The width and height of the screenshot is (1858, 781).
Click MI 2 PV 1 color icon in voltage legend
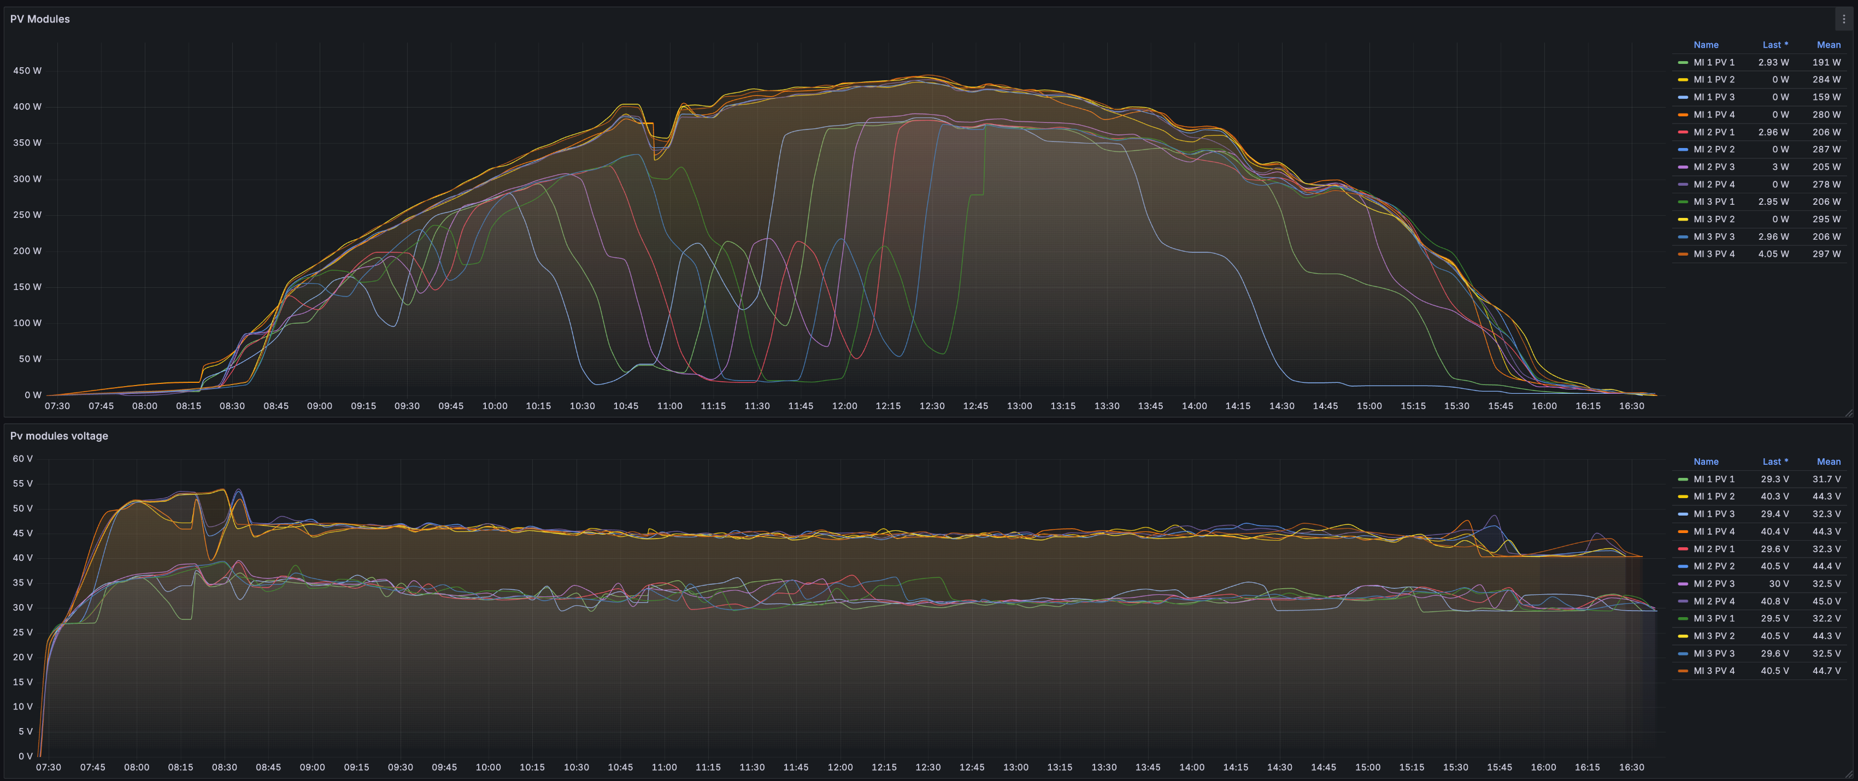point(1683,549)
